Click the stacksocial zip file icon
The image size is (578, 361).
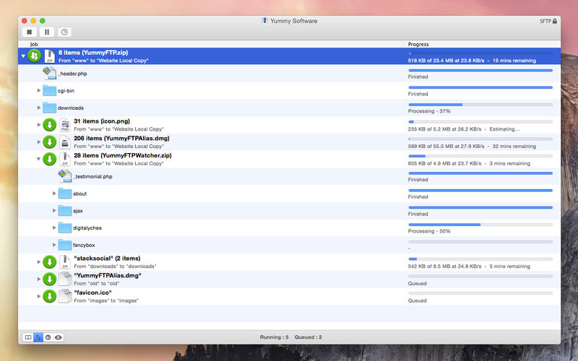tap(65, 262)
